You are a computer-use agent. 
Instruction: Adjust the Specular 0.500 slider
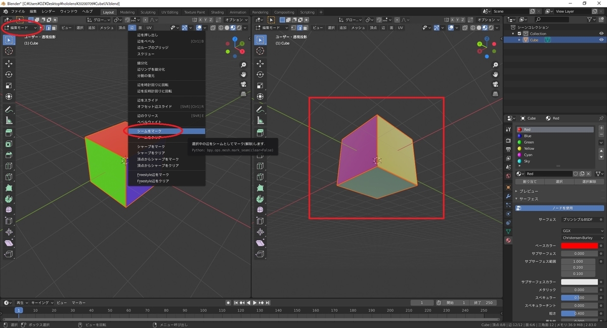579,298
